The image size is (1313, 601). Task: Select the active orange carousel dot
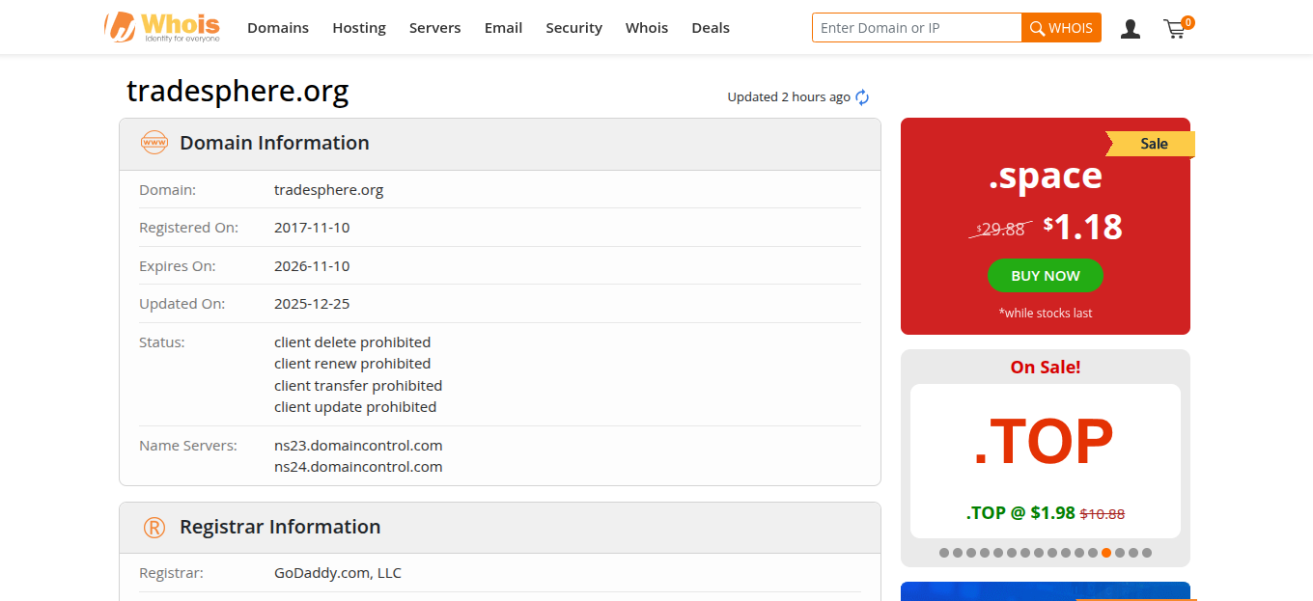point(1106,553)
